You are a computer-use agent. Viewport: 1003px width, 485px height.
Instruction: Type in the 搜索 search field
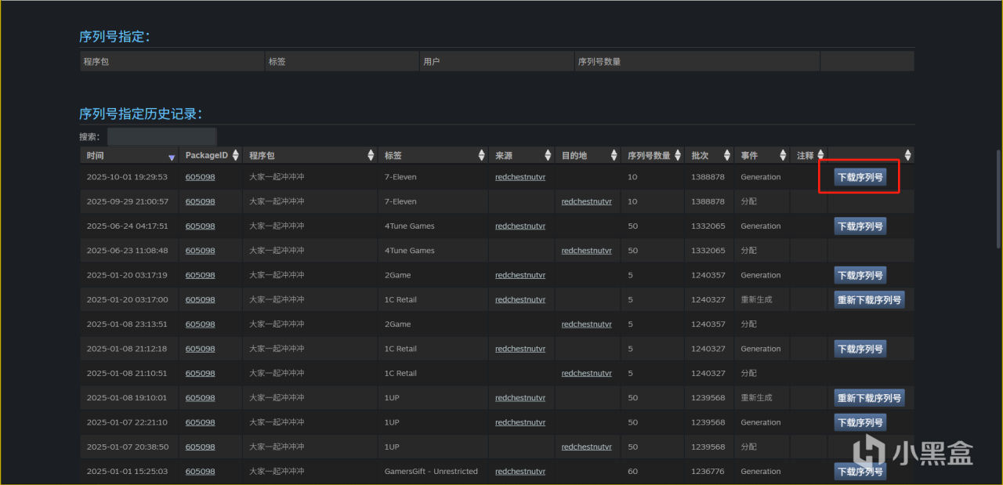(161, 137)
